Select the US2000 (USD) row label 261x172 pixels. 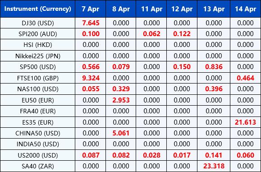[38, 155]
